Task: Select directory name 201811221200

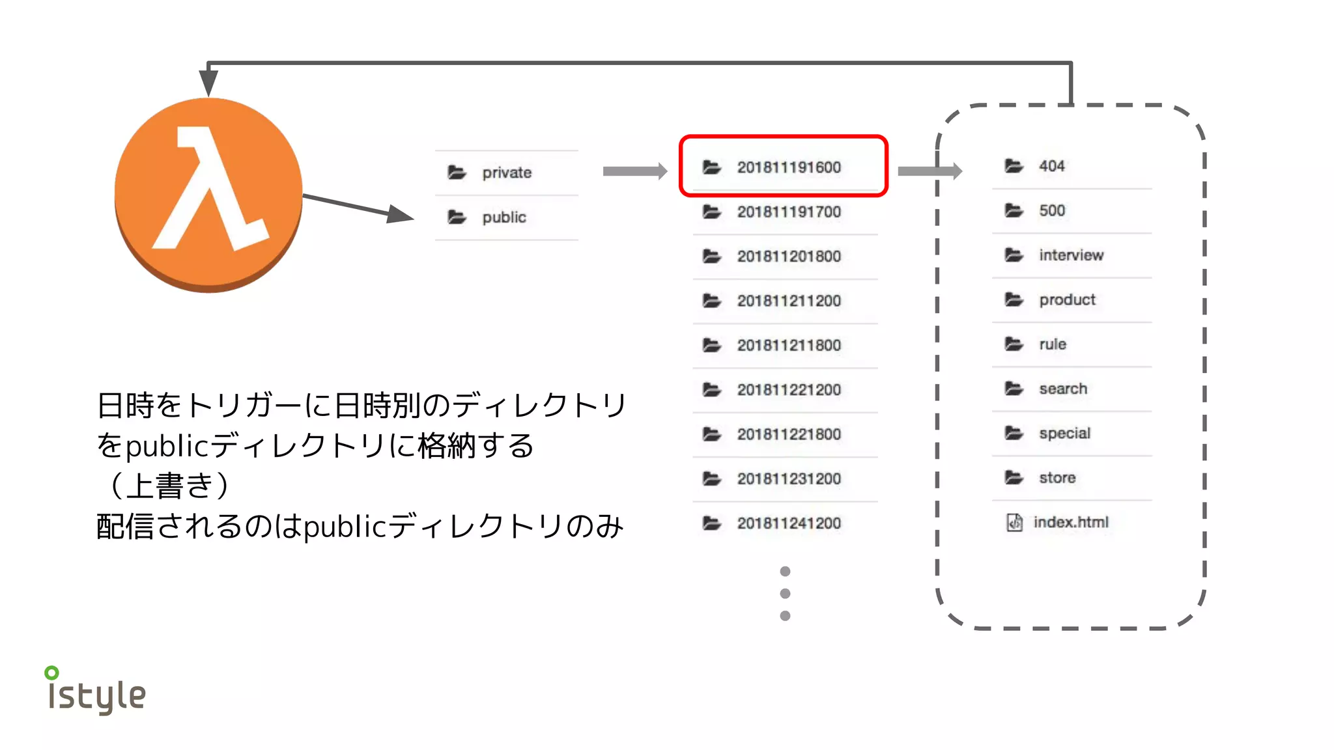Action: (789, 389)
